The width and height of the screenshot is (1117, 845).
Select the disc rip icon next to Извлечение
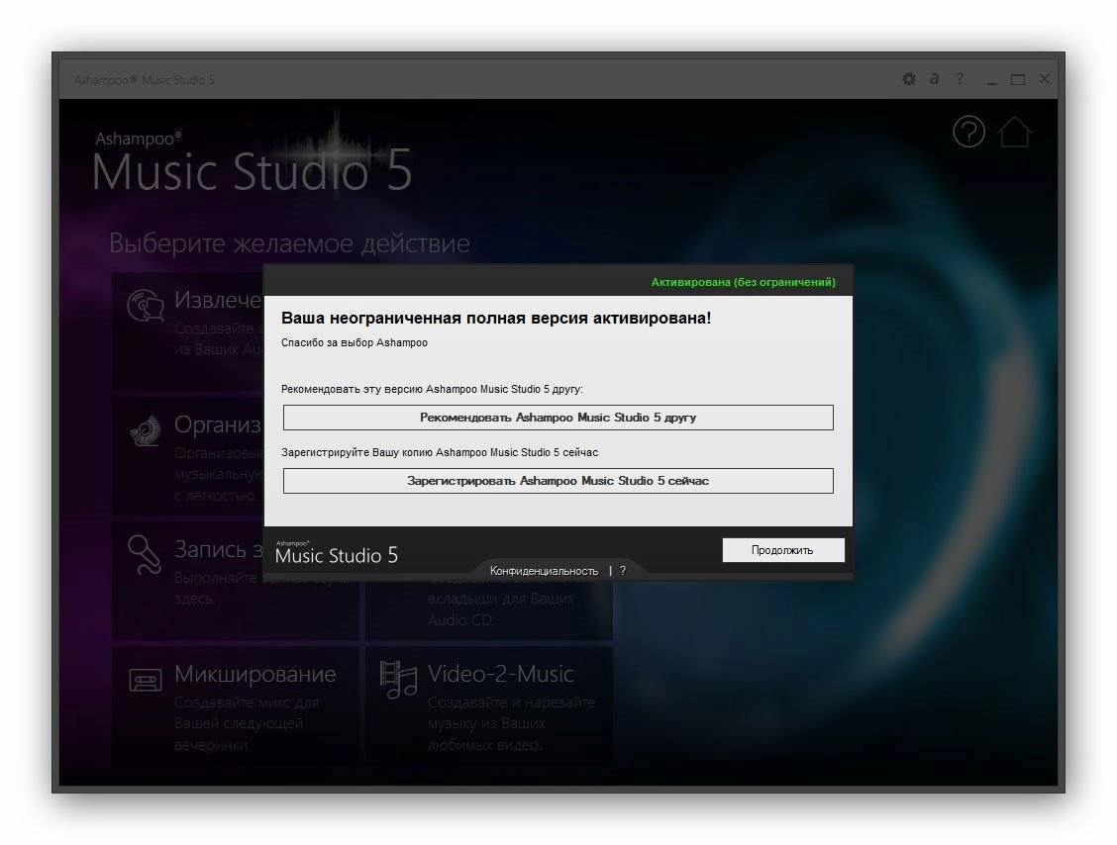pyautogui.click(x=146, y=306)
